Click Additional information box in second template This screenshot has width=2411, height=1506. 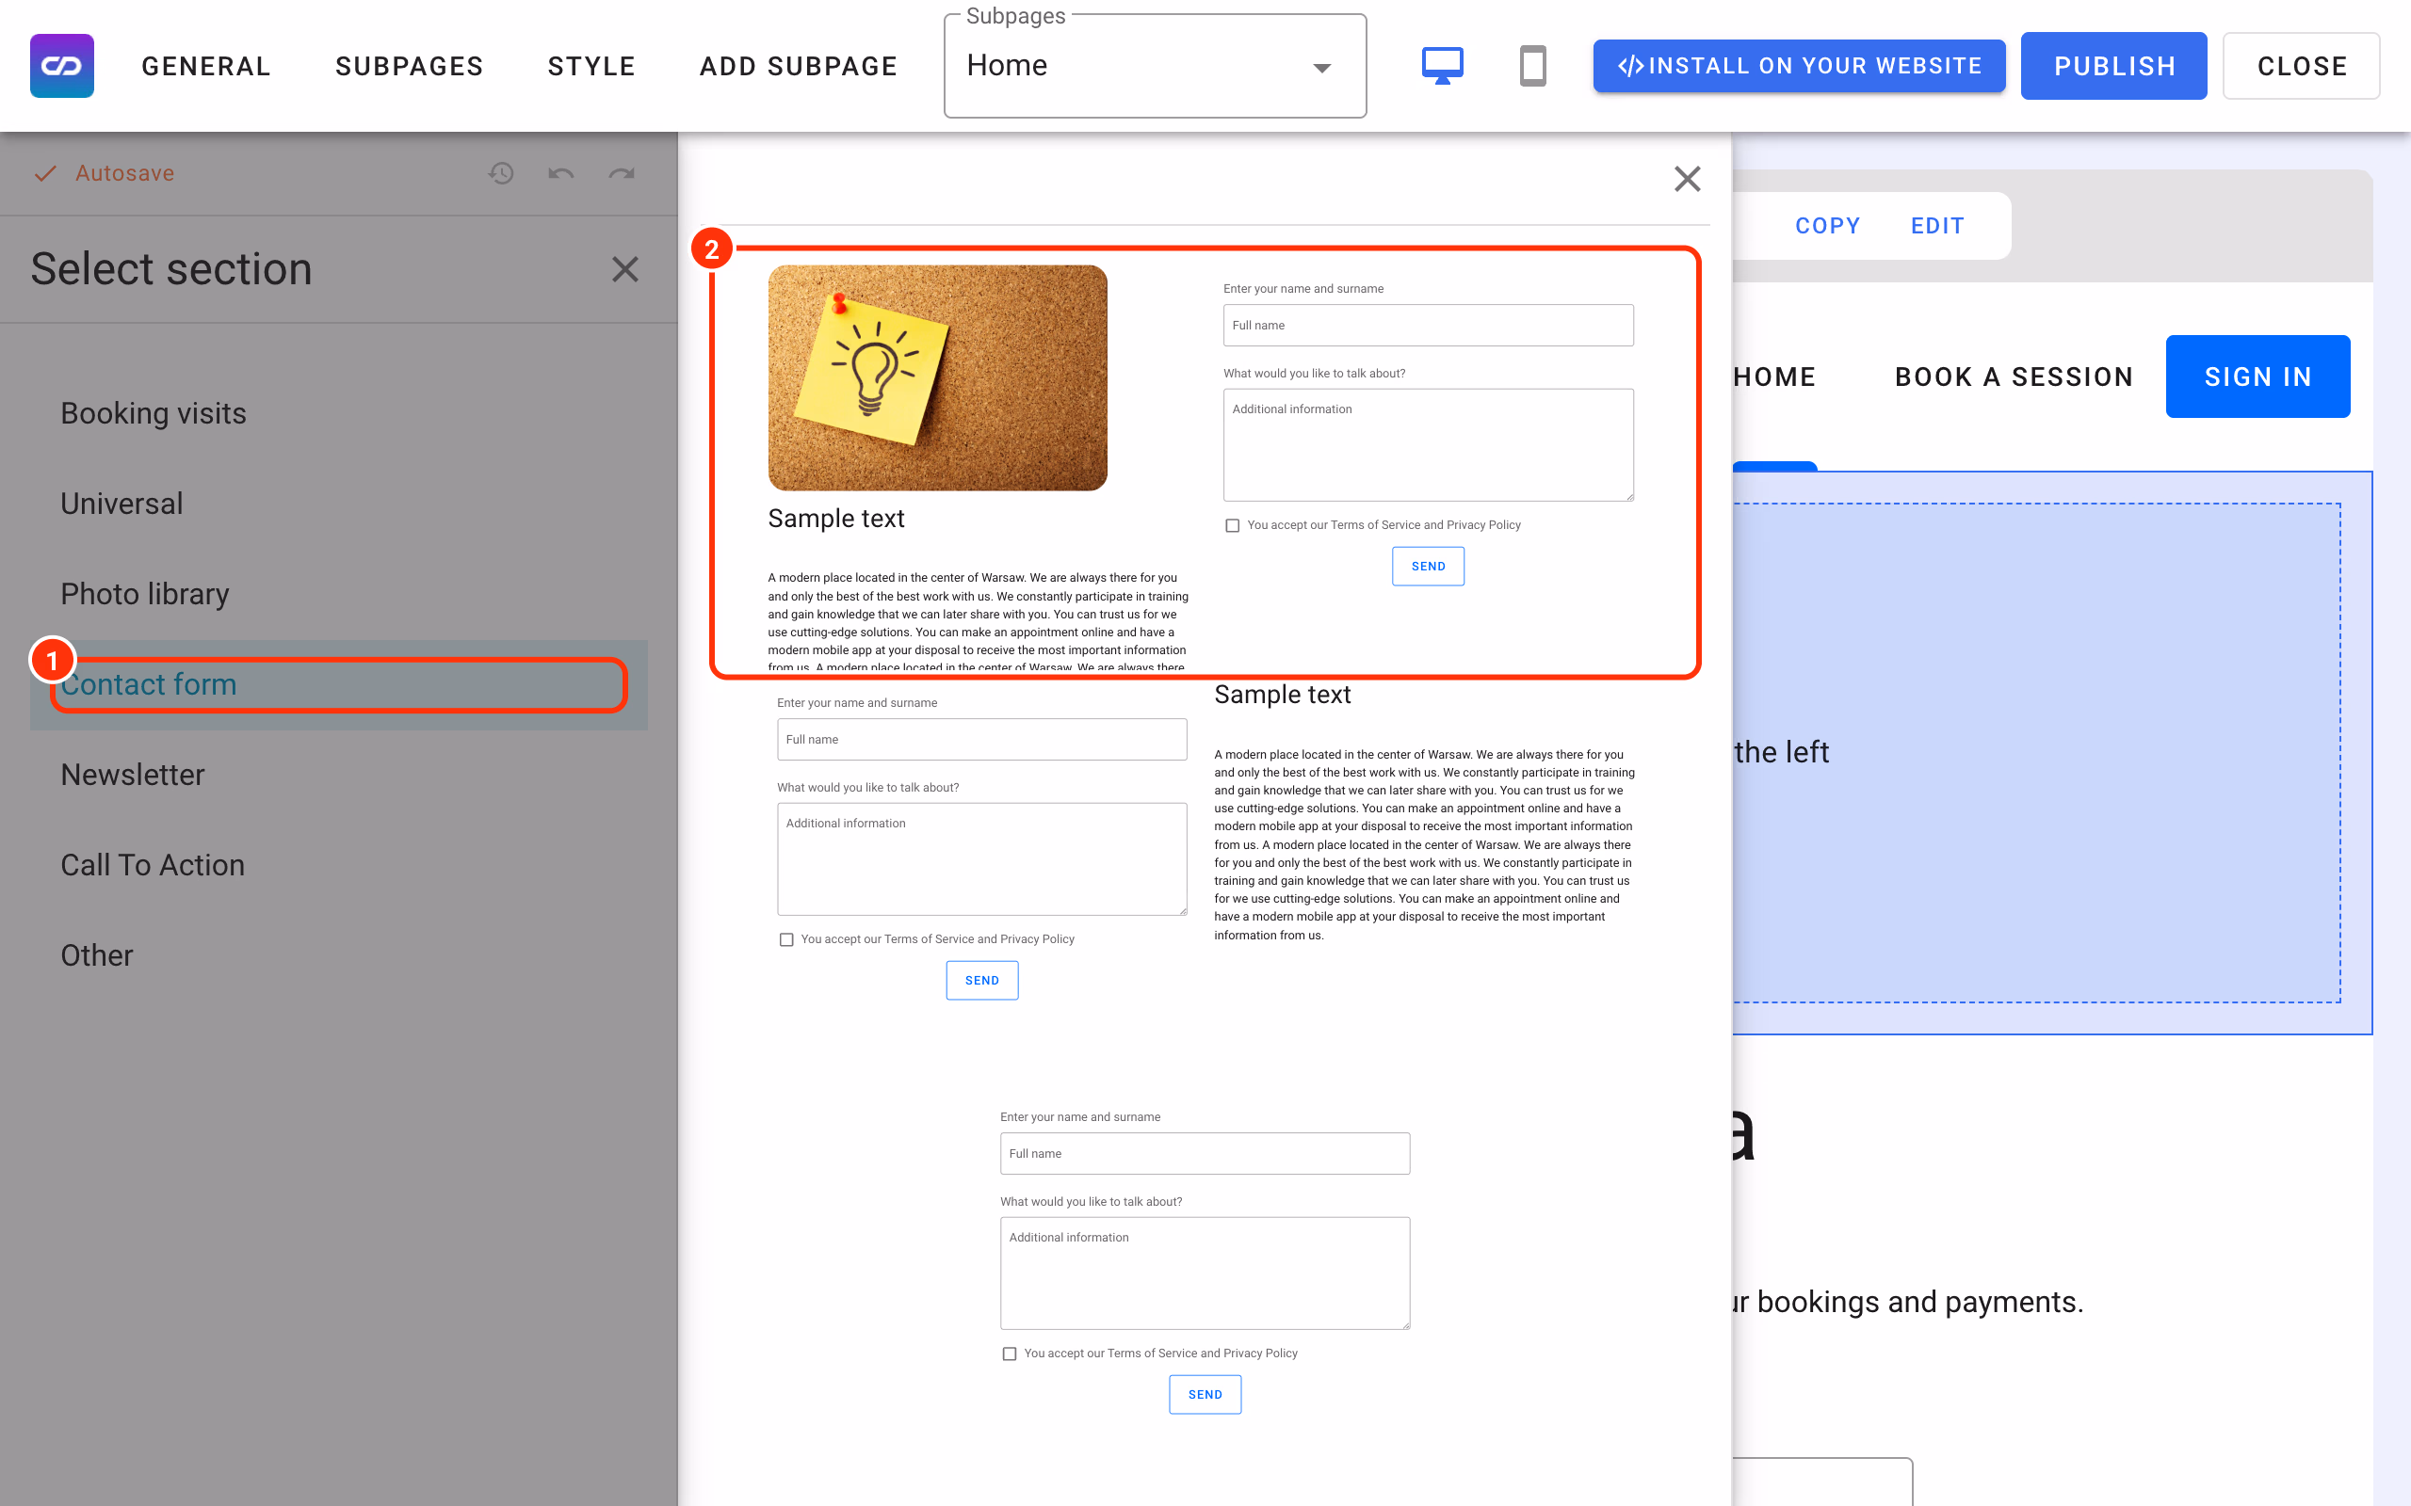click(981, 859)
